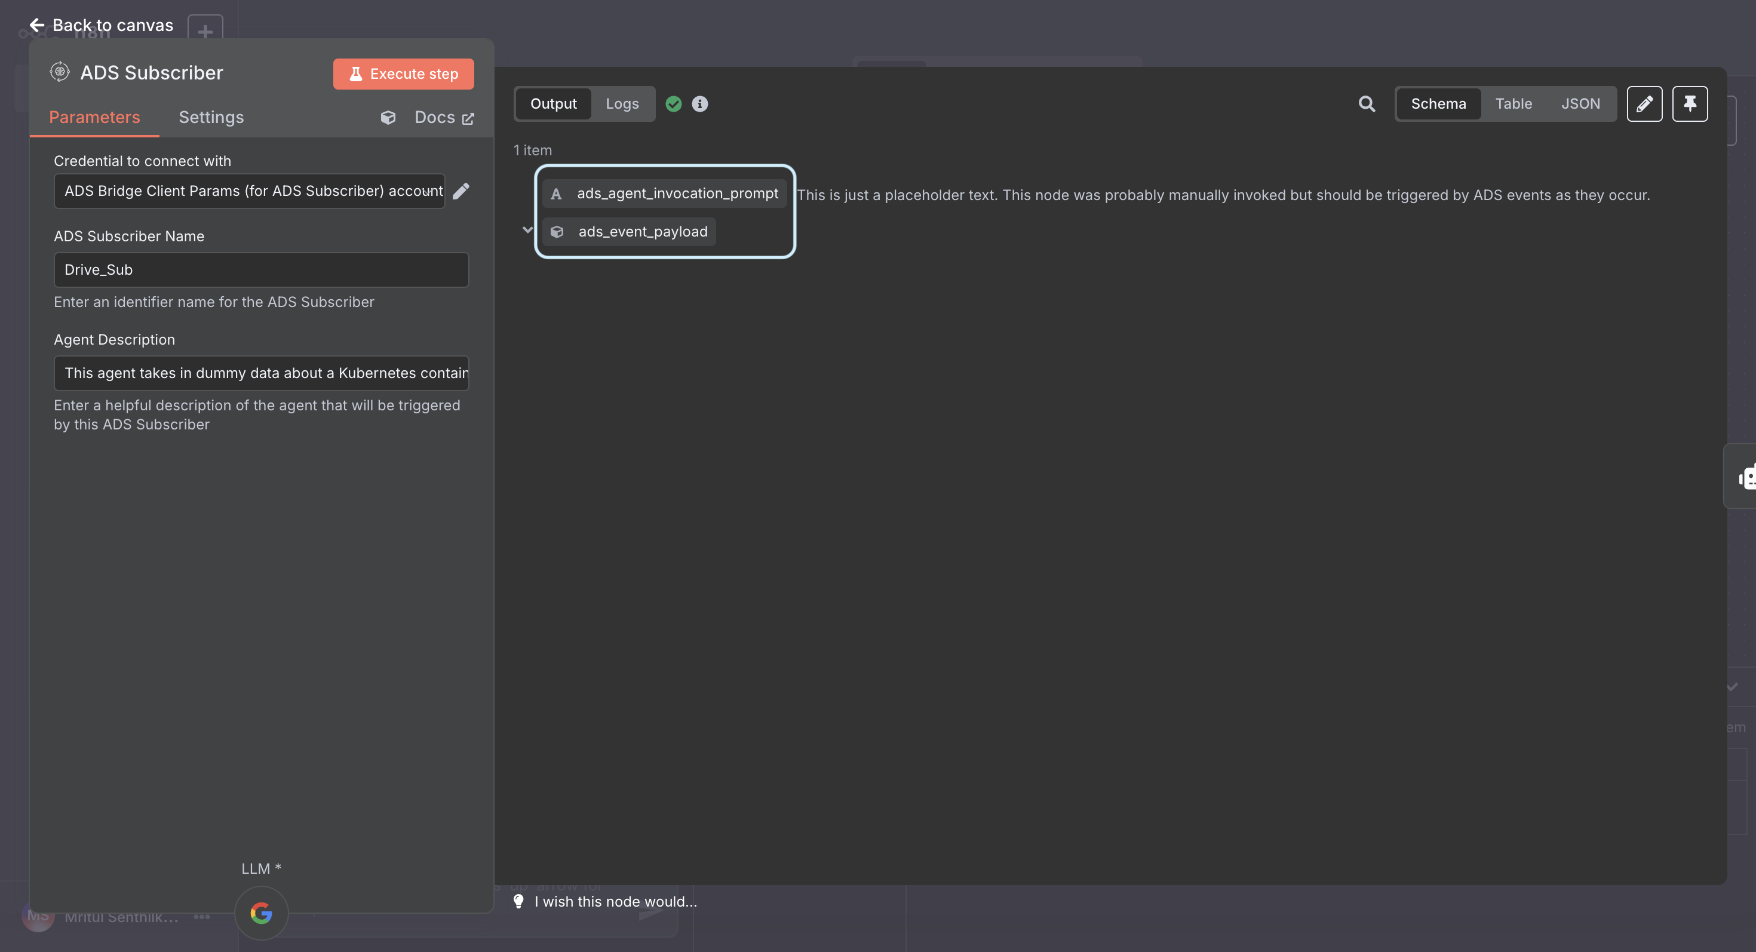The width and height of the screenshot is (1756, 952).
Task: Toggle the Logs view in the output panel
Action: [621, 103]
